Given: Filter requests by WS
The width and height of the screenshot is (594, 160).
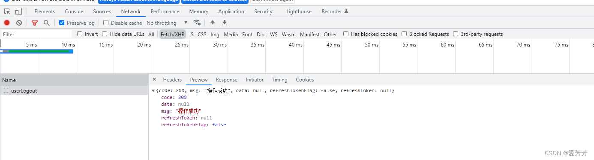Looking at the screenshot, I should [273, 34].
